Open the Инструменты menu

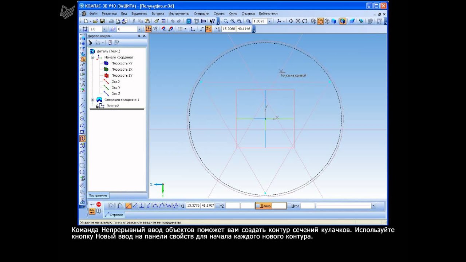point(179,13)
